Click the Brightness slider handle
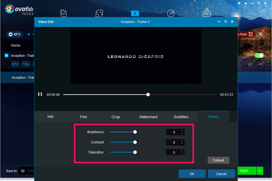272x181 pixels. click(x=135, y=132)
